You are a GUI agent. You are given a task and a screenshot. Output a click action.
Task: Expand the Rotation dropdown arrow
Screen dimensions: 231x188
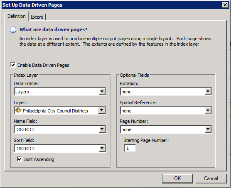pos(208,91)
